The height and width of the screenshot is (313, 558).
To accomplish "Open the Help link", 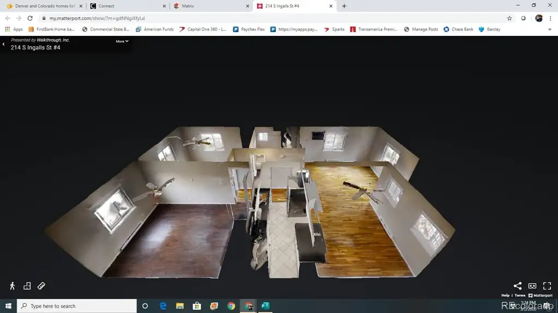I will tap(505, 295).
